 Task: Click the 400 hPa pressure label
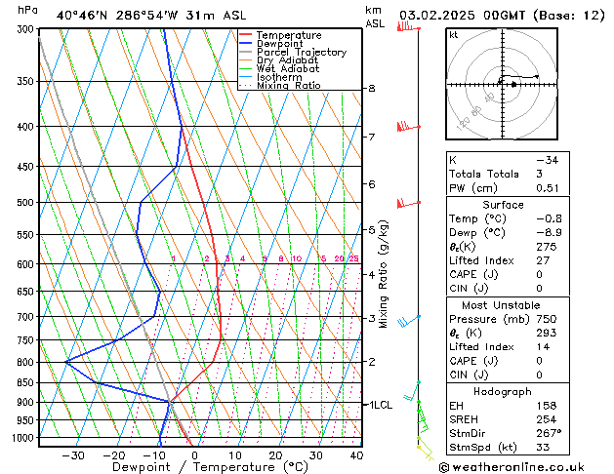pos(27,127)
